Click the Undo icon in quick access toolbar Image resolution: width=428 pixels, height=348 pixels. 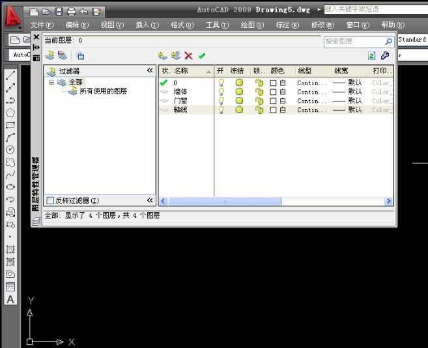click(84, 12)
